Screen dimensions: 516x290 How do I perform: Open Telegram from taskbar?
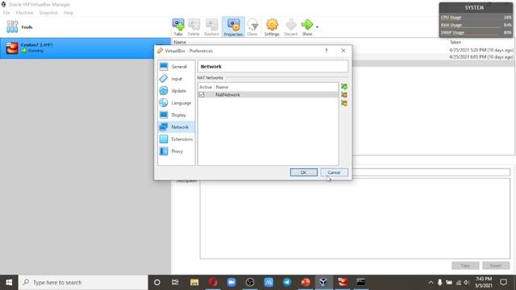coord(287,283)
